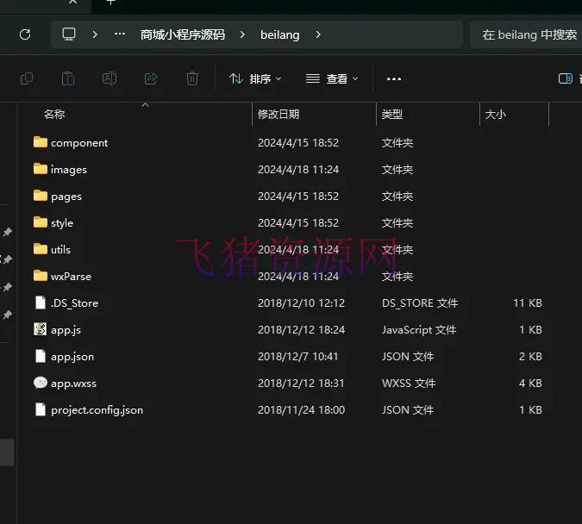This screenshot has width=582, height=524.
Task: Click the beilang breadcrumb segment
Action: pyautogui.click(x=280, y=34)
